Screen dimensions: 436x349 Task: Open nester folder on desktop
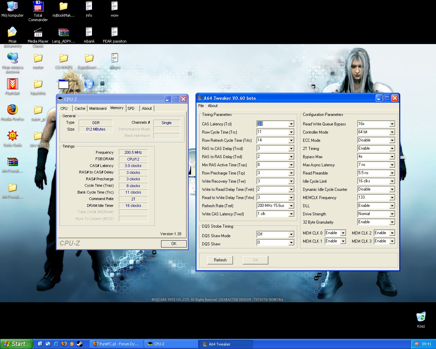tap(38, 61)
